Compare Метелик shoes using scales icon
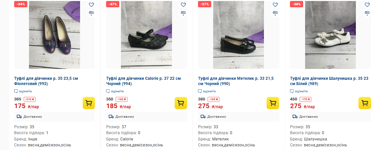Viewport: 371px width, 150px height. click(275, 13)
